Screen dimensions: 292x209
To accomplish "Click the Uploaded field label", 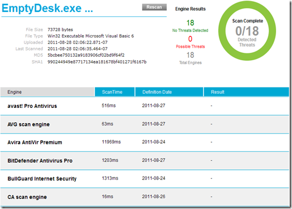I will click(33, 43).
